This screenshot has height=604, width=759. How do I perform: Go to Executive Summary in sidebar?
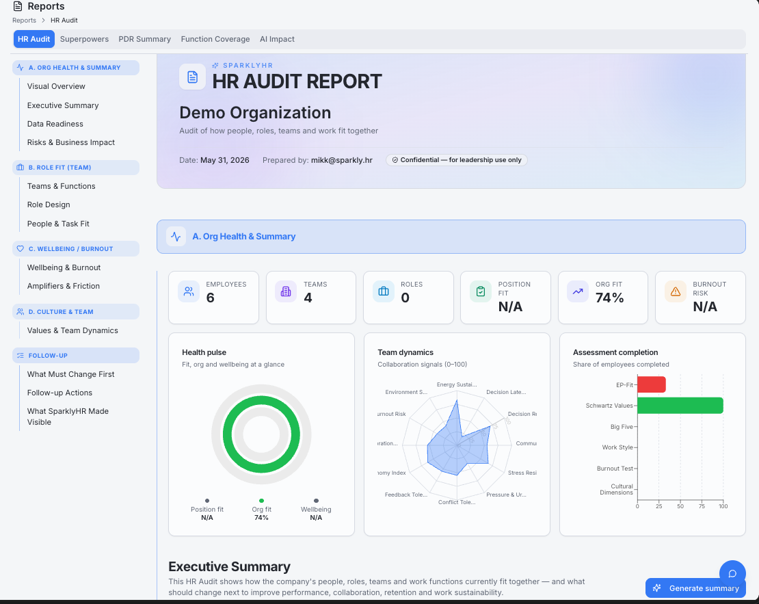pos(63,105)
